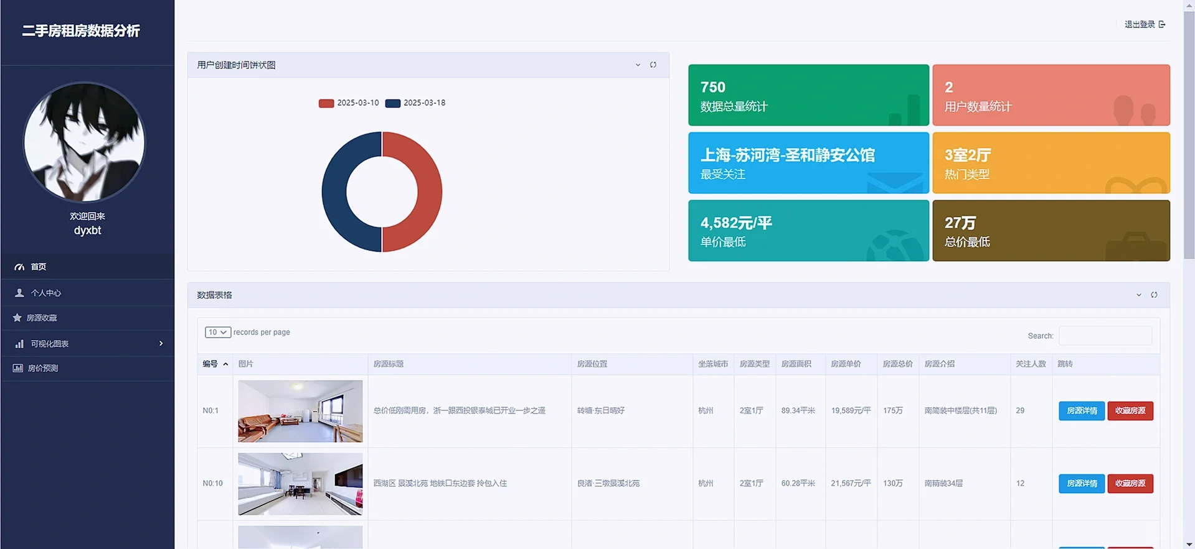The height and width of the screenshot is (549, 1195).
Task: Click the 房源位置 column header
Action: [632, 364]
